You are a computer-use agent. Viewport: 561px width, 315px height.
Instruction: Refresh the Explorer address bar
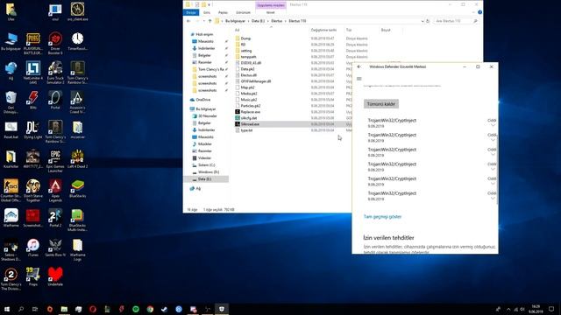(x=428, y=21)
